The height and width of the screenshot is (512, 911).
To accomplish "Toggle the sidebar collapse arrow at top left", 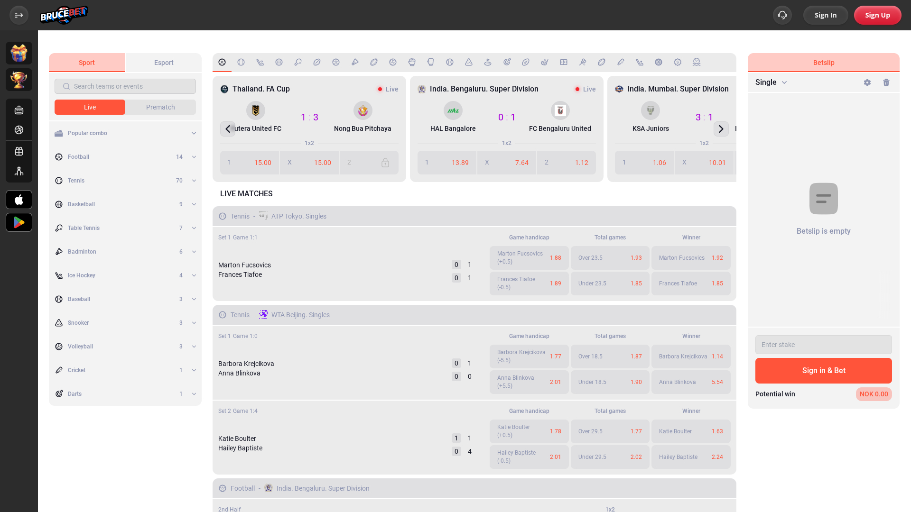I will point(19,15).
